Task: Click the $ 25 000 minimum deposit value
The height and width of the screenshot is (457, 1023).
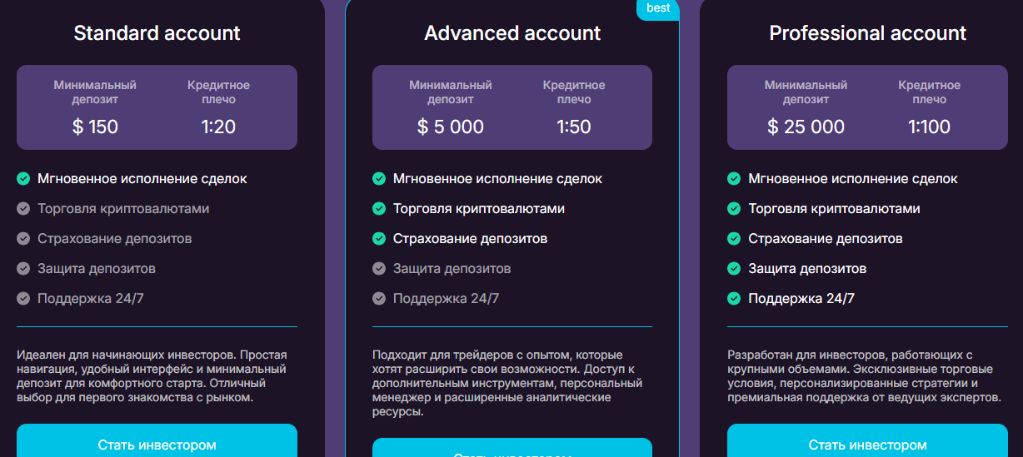Action: [x=806, y=127]
